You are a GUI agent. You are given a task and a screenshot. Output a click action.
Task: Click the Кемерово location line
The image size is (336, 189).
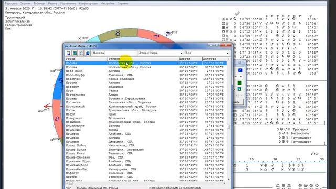coord(35,13)
